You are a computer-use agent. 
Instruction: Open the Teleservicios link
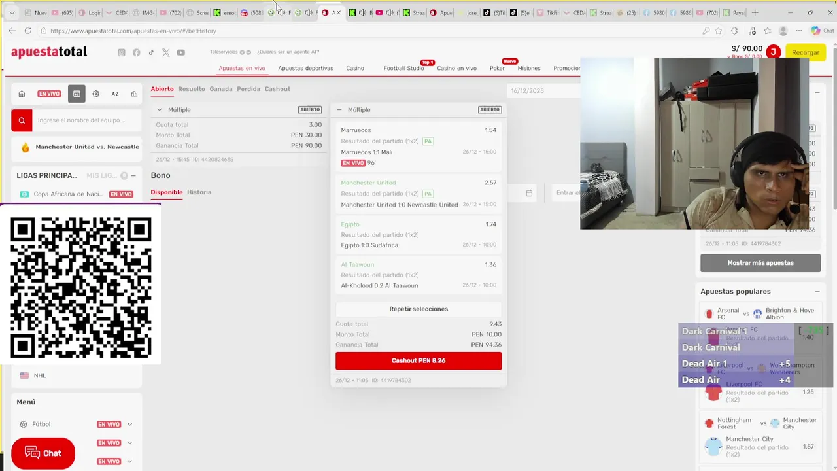click(224, 52)
